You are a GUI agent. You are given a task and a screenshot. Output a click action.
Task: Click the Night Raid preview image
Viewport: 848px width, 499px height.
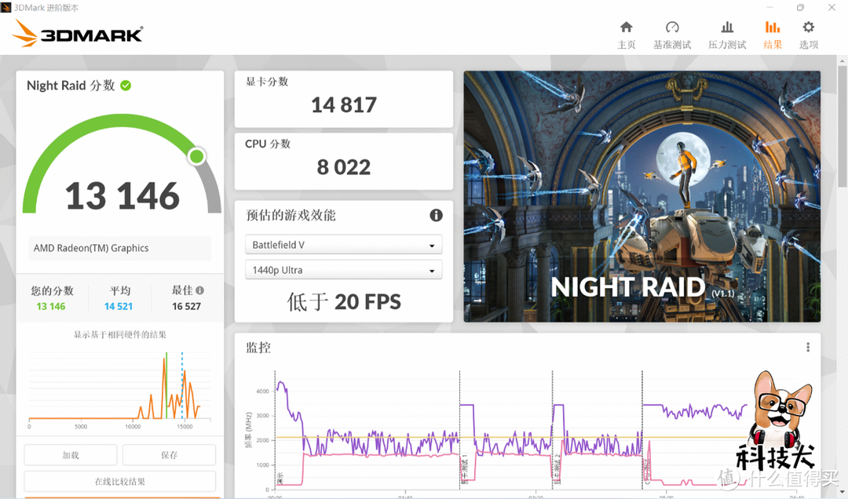[x=642, y=196]
